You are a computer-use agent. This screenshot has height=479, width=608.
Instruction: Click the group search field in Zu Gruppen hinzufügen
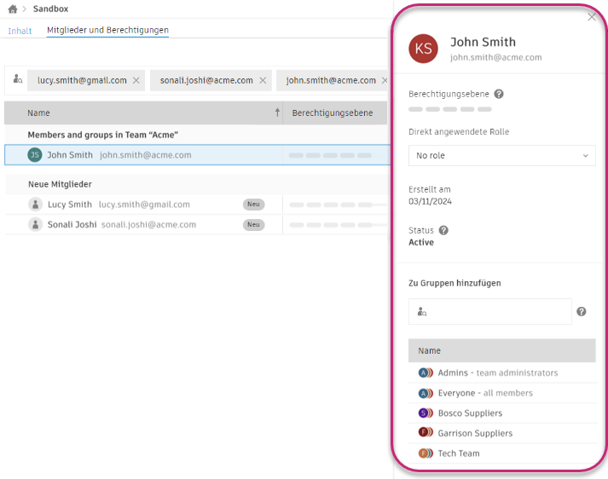pos(489,311)
